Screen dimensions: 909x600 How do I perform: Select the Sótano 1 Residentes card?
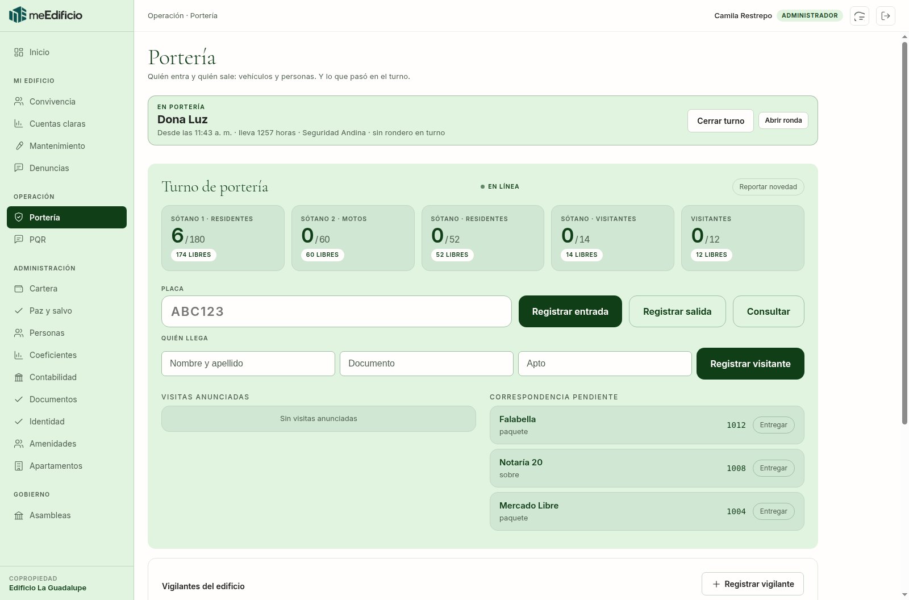coord(223,238)
